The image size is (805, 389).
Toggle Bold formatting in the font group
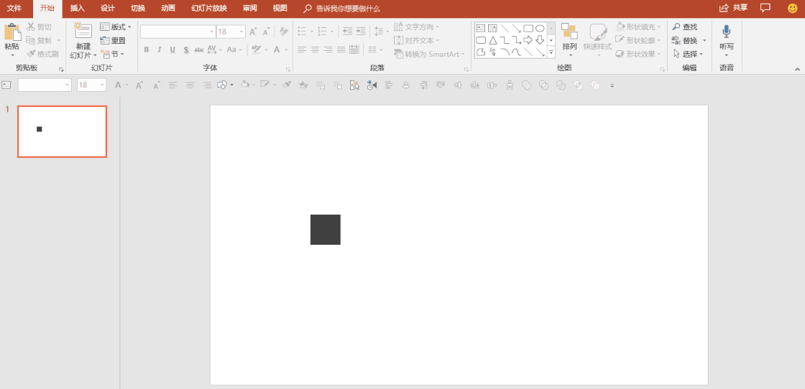(147, 50)
